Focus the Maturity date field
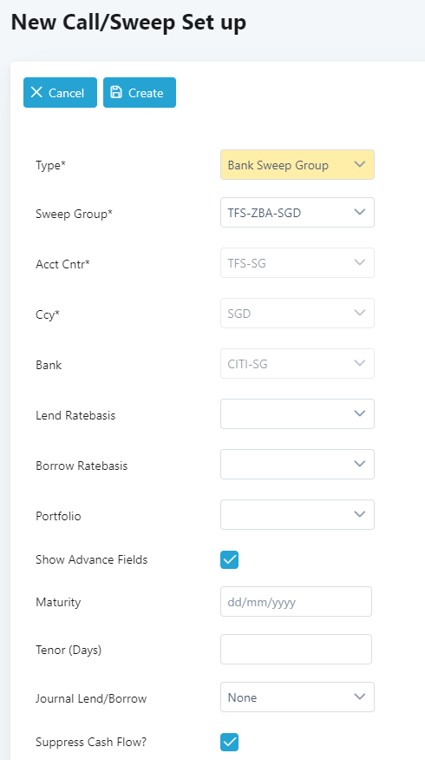 click(296, 602)
